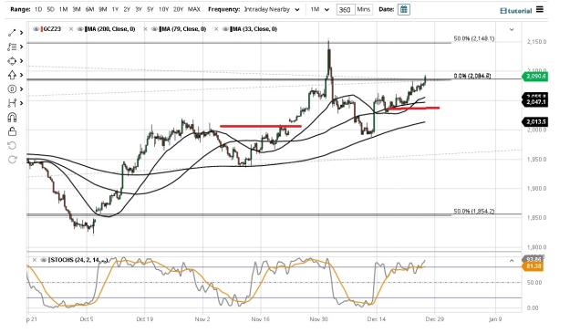Remove the MA (79, Close, 0) study

(145, 29)
